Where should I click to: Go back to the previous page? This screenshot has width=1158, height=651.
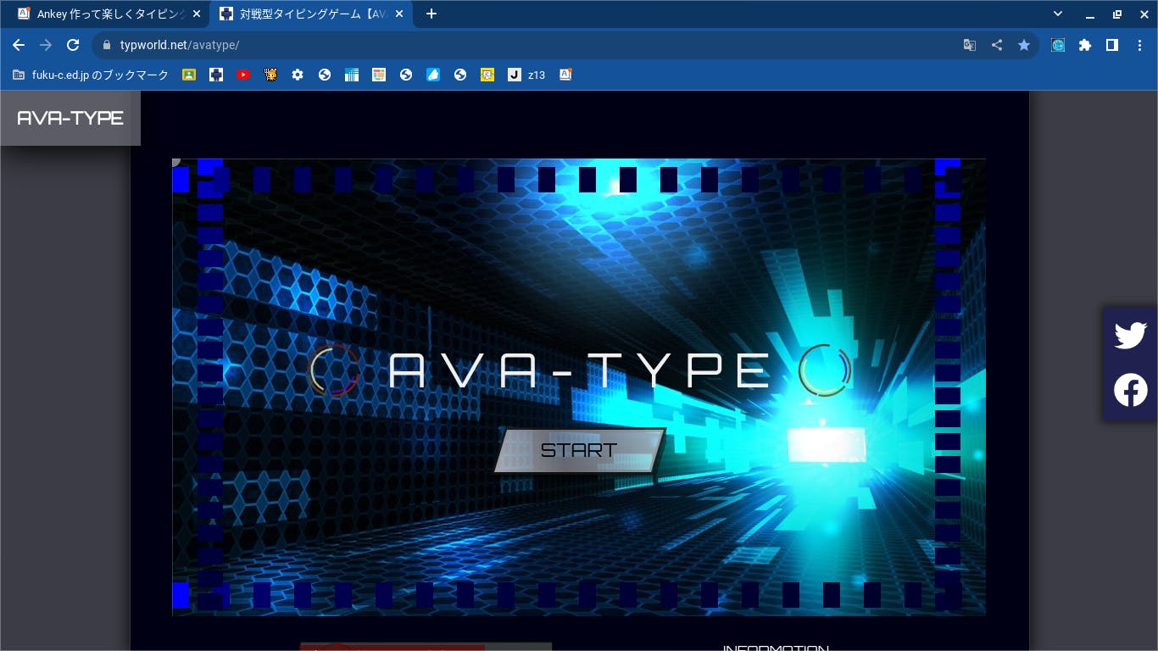coord(19,45)
